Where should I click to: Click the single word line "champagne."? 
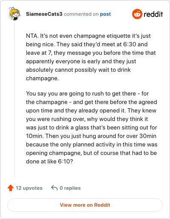click(x=42, y=79)
